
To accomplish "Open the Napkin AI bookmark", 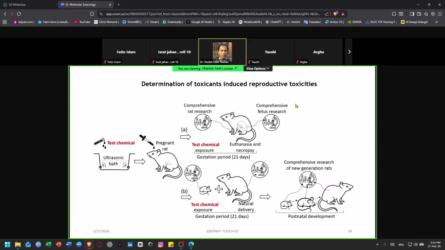I will point(226,22).
